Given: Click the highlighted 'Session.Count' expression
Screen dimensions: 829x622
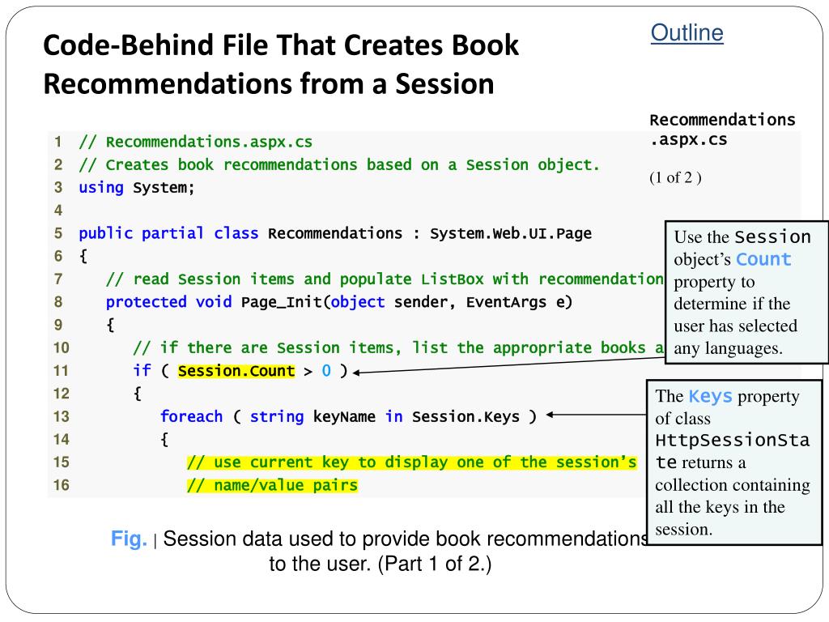Looking at the screenshot, I should (x=236, y=371).
